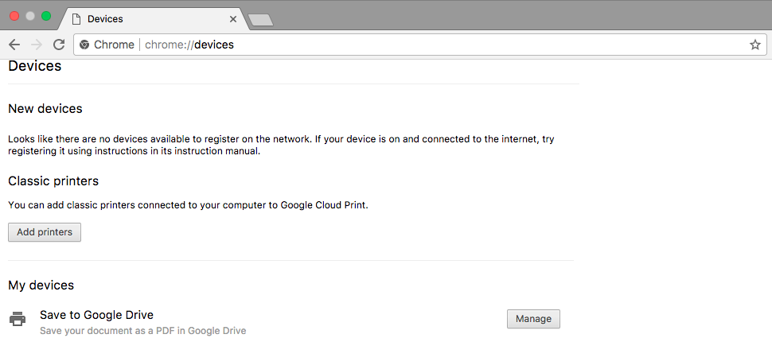This screenshot has width=772, height=342.
Task: Select the Devices tab
Action: (154, 19)
